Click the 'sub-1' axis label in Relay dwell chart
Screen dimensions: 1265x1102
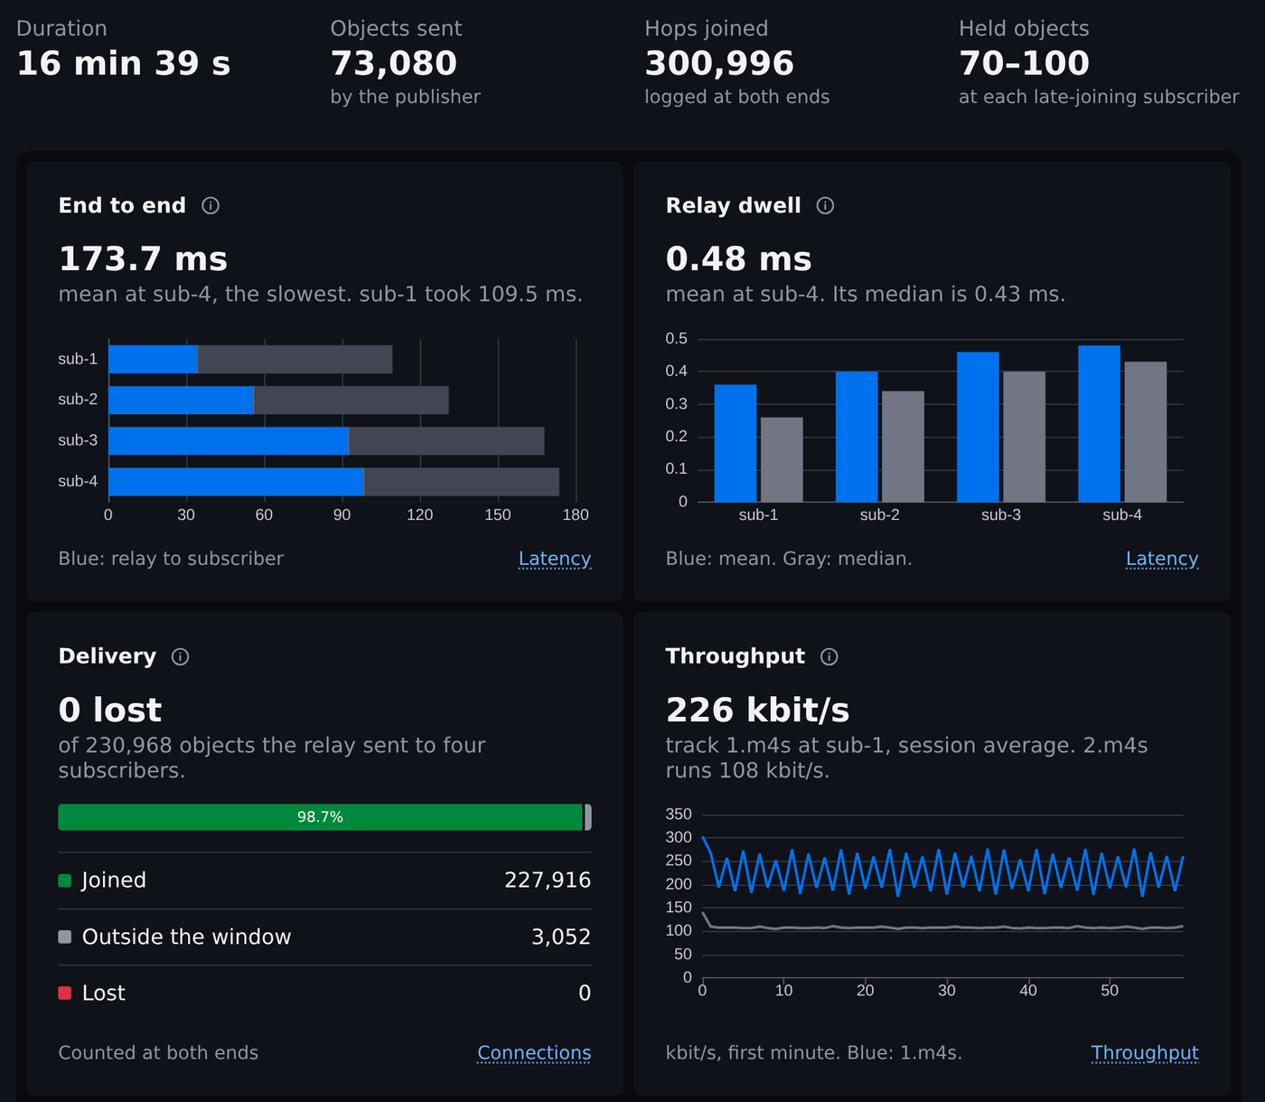(758, 515)
